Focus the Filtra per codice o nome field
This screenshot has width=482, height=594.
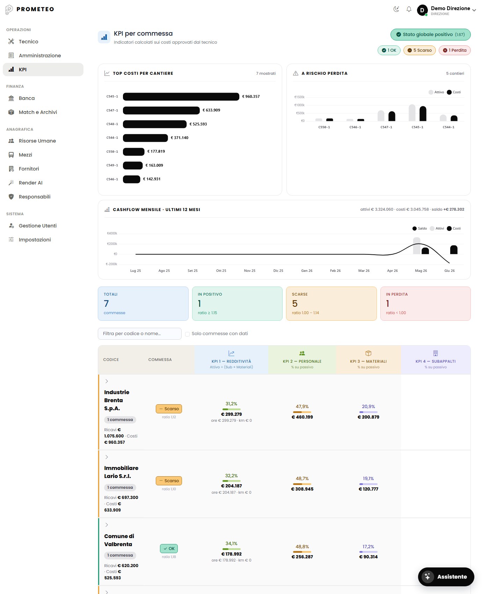(x=140, y=334)
